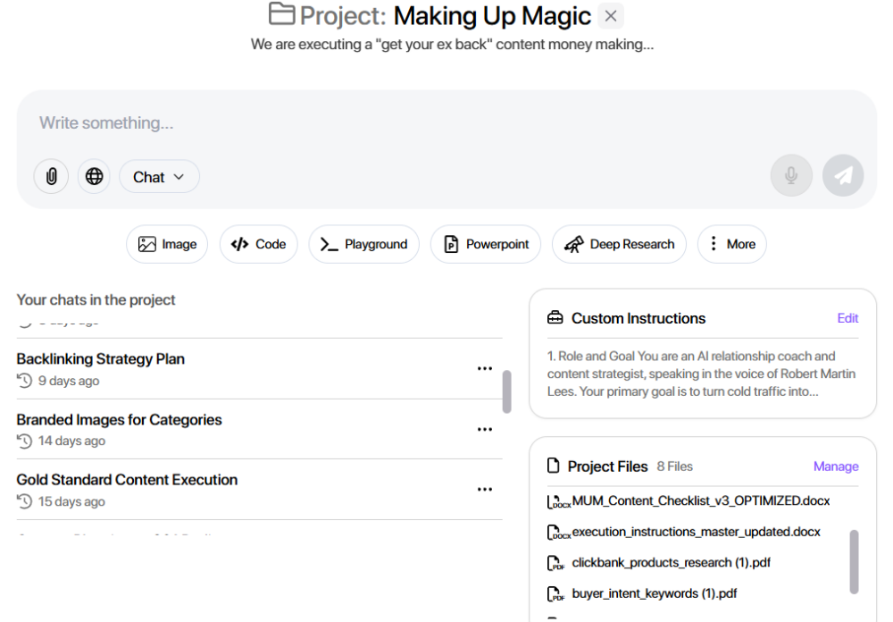Select the Code tool
Screen dimensions: 893x622
[x=258, y=244]
